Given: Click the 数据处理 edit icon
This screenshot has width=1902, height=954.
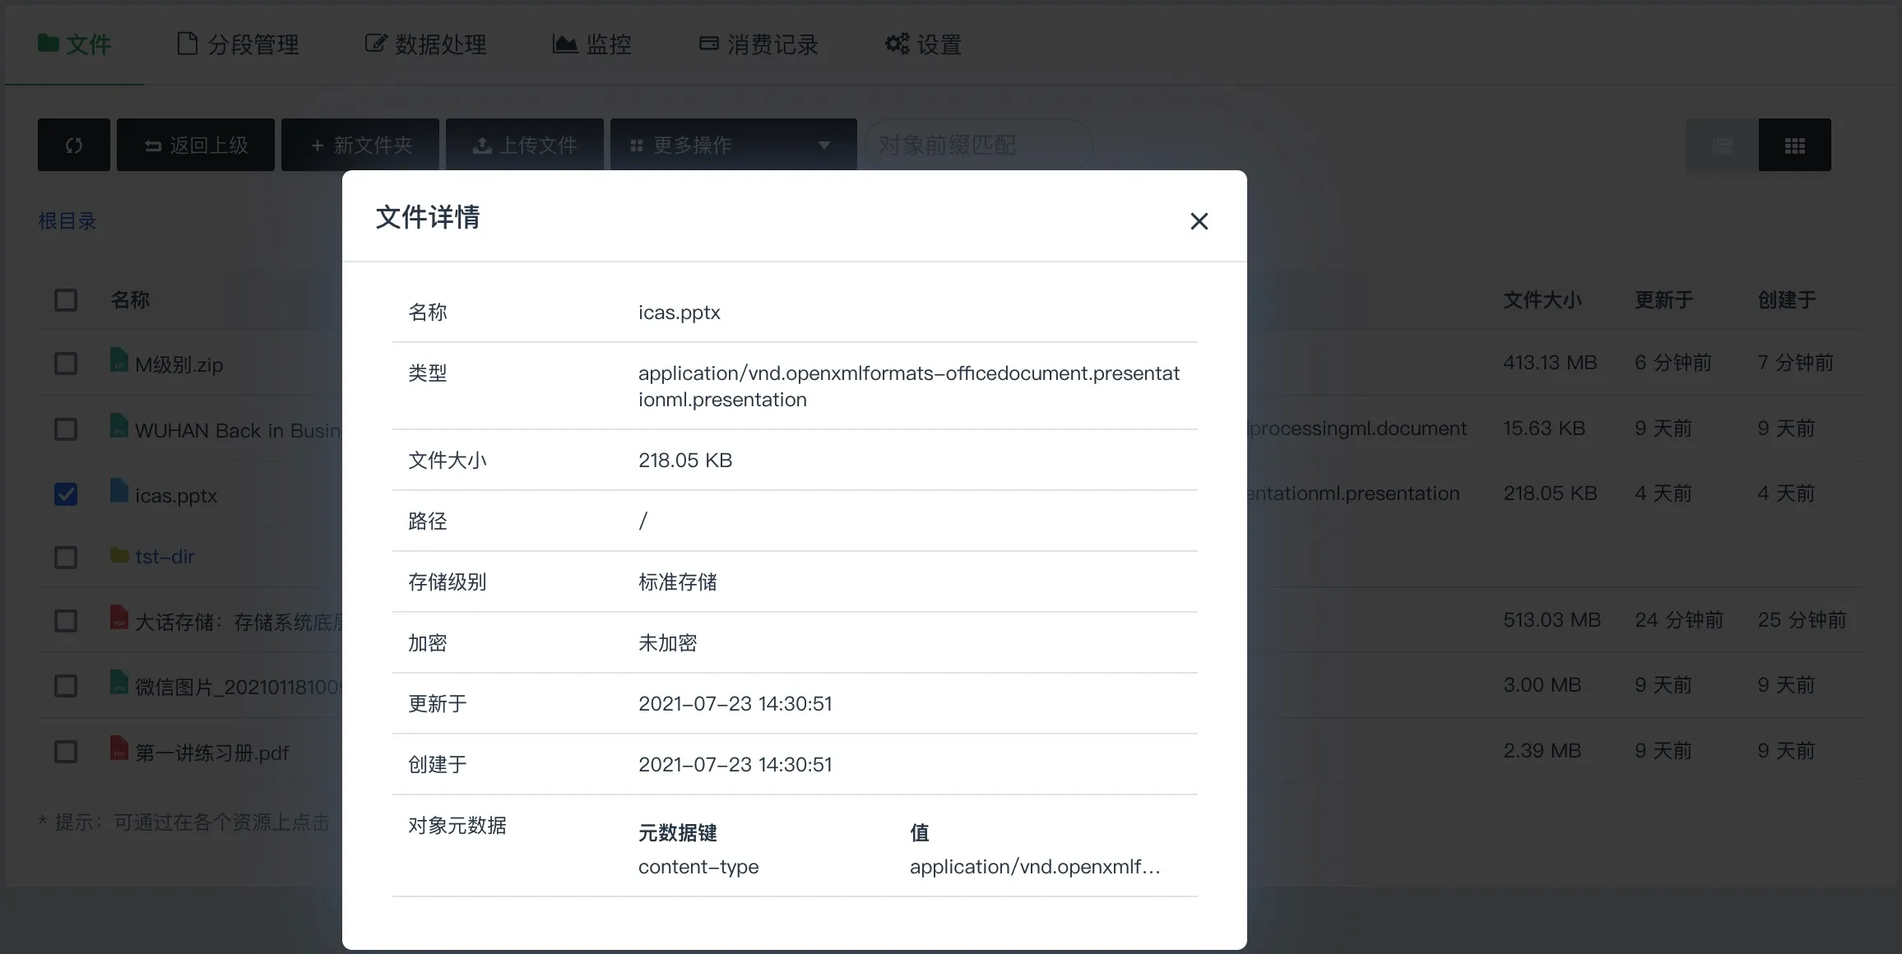Looking at the screenshot, I should click(x=375, y=43).
